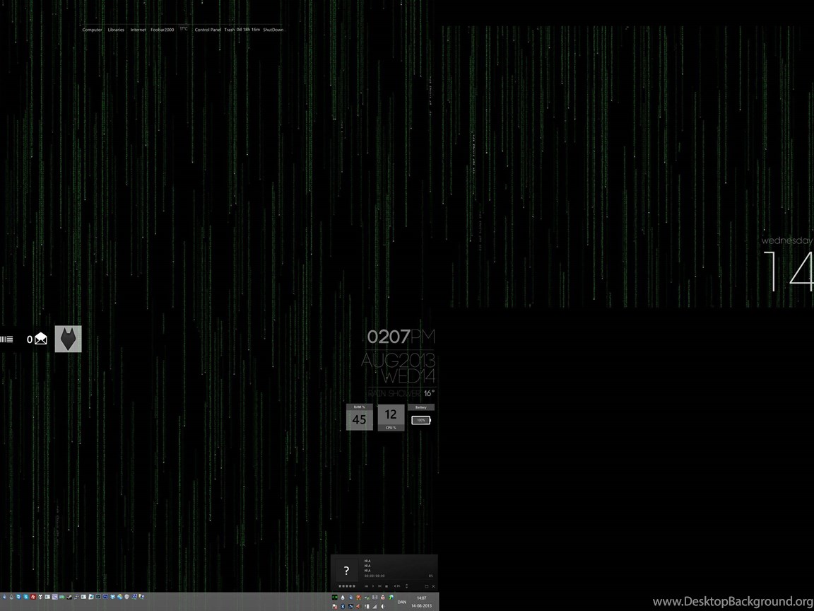Click the RAM % tile showing 45
This screenshot has width=814, height=611.
point(359,417)
